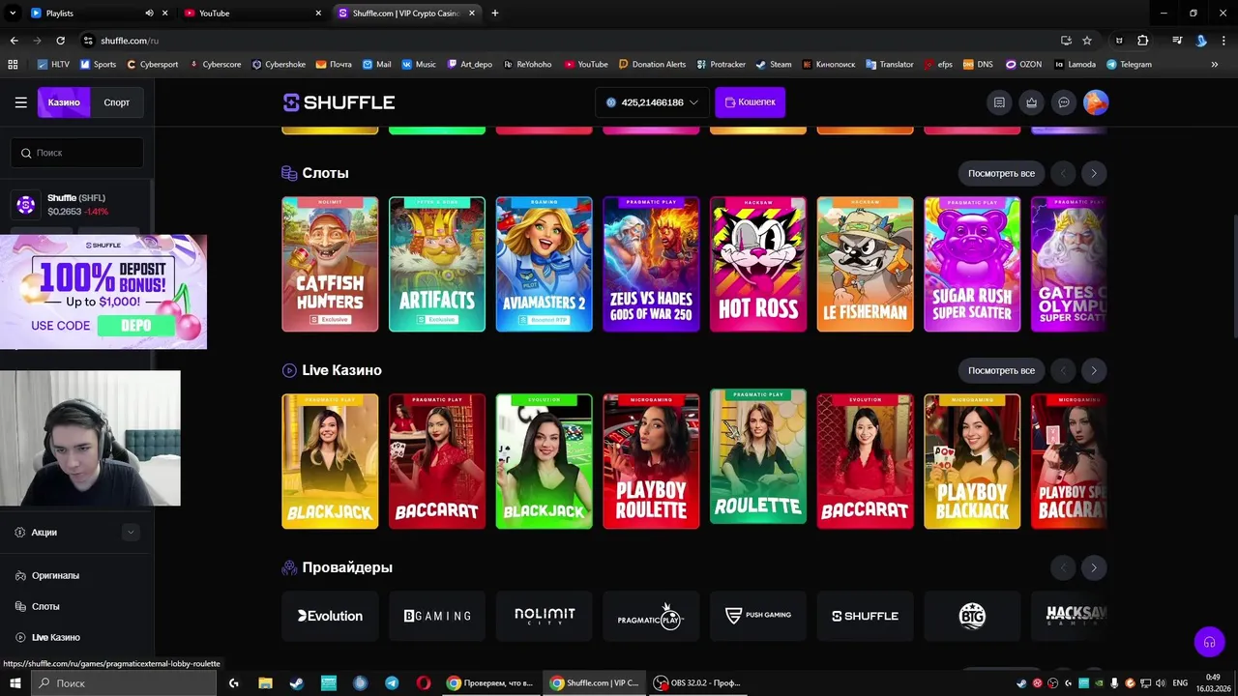Open the Artifacts slot
Image resolution: width=1238 pixels, height=696 pixels.
(437, 264)
